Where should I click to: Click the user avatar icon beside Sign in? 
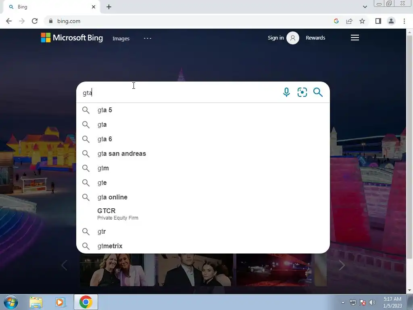pos(293,38)
